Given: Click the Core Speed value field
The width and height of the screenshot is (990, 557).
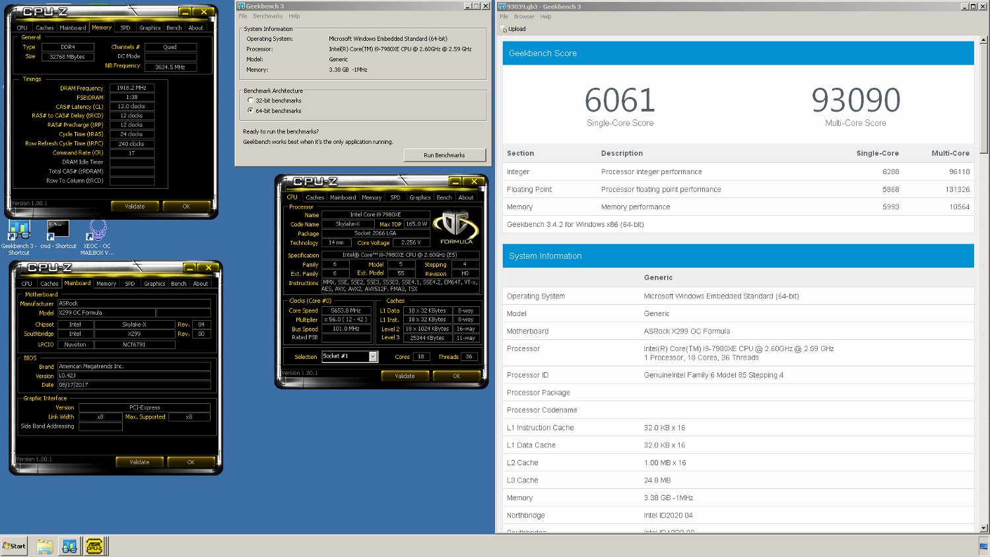Looking at the screenshot, I should [x=346, y=310].
